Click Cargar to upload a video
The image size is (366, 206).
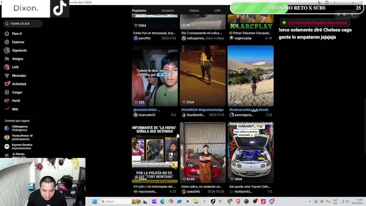pos(13,92)
